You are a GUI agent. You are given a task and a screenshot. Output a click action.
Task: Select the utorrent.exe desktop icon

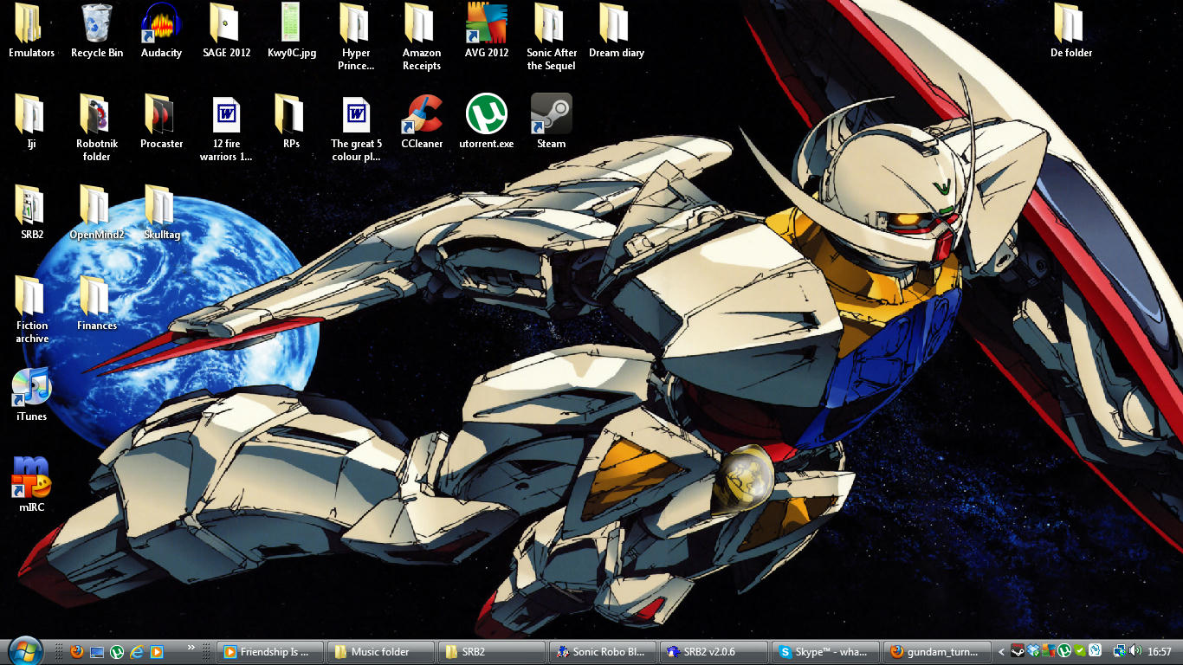pyautogui.click(x=487, y=123)
